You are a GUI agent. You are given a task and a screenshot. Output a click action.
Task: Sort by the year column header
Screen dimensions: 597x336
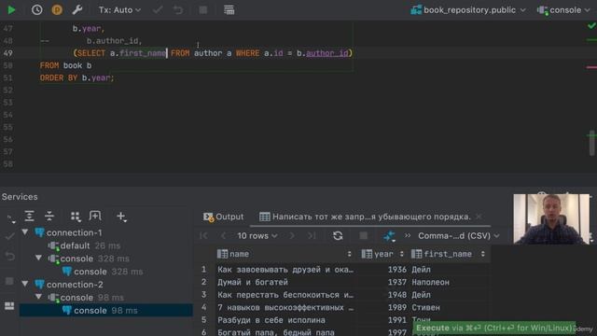coord(382,254)
